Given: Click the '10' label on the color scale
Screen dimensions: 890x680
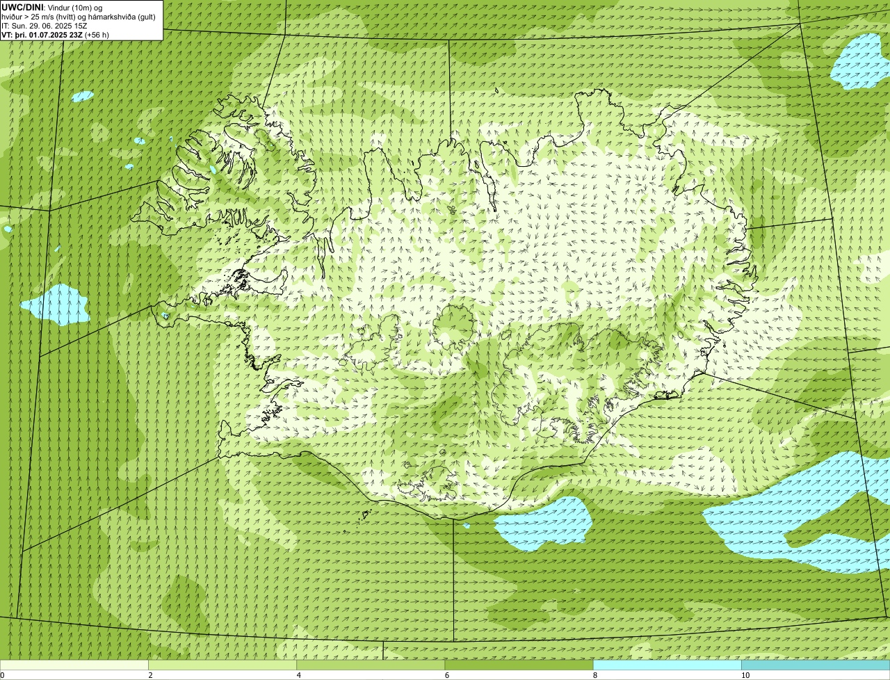Looking at the screenshot, I should click(x=745, y=675).
